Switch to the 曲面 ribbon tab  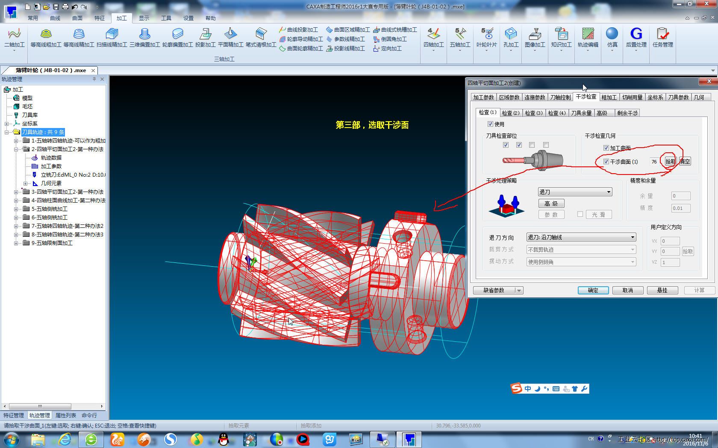77,18
